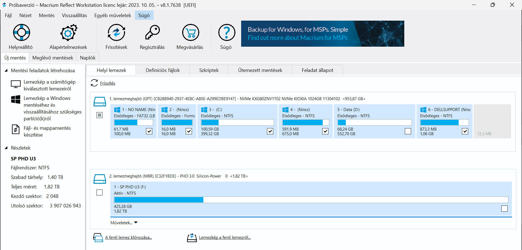Click the Data D: usage bar
522x250 pixels.
pos(374,122)
